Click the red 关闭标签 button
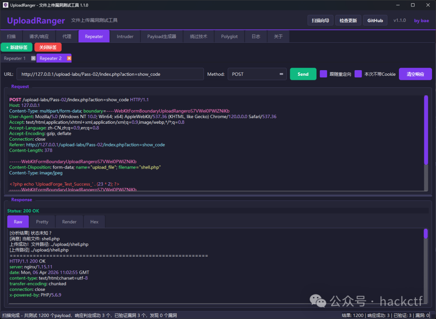The width and height of the screenshot is (436, 319). tap(48, 47)
